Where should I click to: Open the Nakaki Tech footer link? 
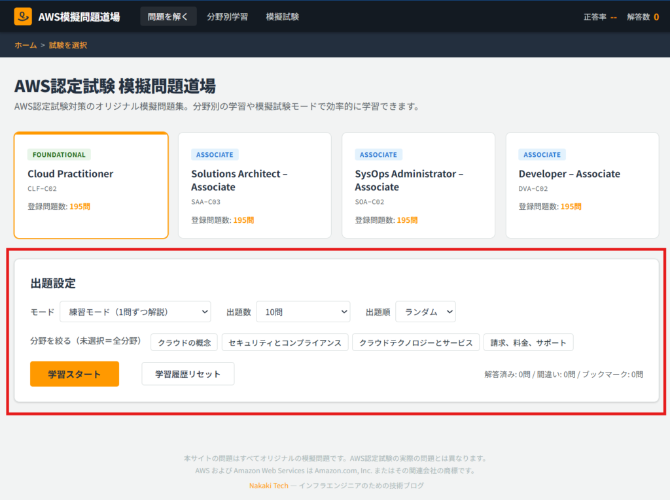(268, 486)
